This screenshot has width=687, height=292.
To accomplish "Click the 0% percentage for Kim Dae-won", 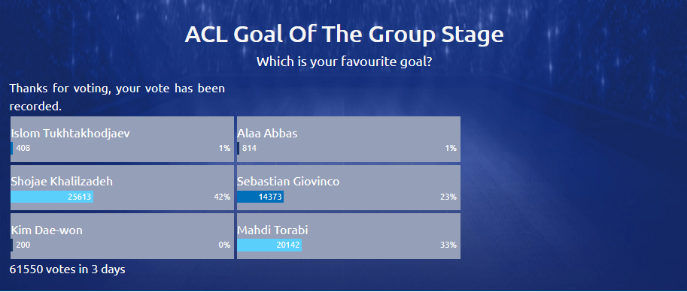I will (x=225, y=245).
